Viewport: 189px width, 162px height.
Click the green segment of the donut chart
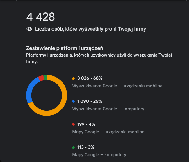coord(45,77)
